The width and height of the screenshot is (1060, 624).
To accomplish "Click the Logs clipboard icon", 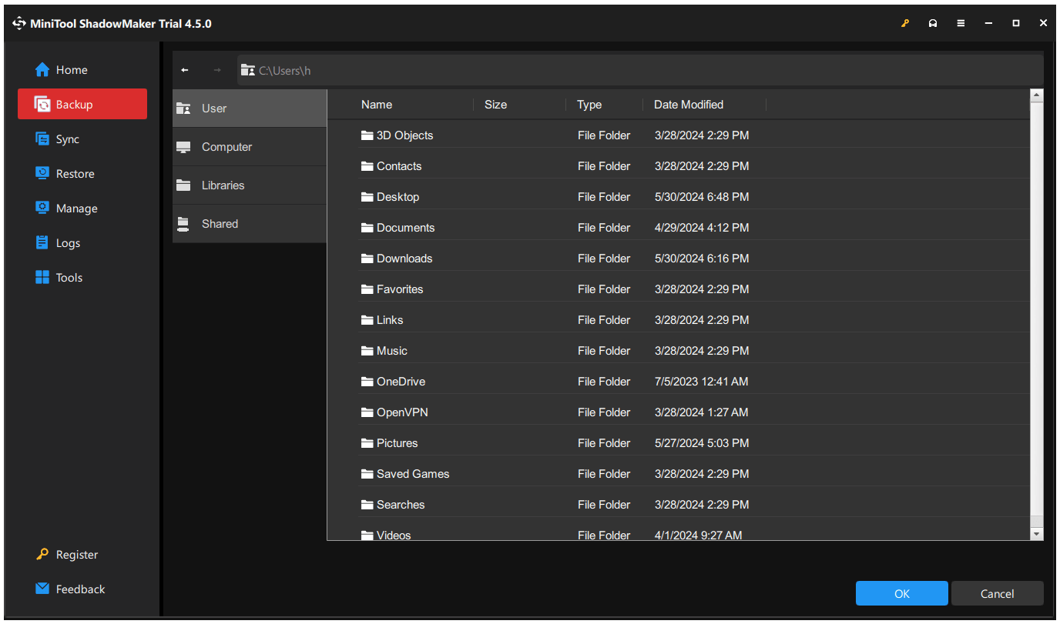I will [42, 243].
